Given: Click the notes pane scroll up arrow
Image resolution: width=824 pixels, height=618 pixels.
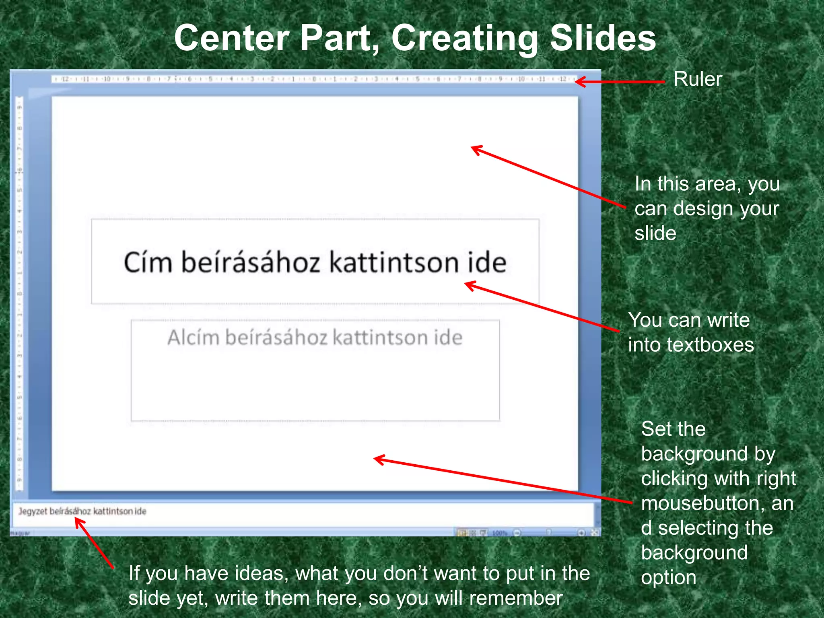Looking at the screenshot, I should tap(597, 507).
